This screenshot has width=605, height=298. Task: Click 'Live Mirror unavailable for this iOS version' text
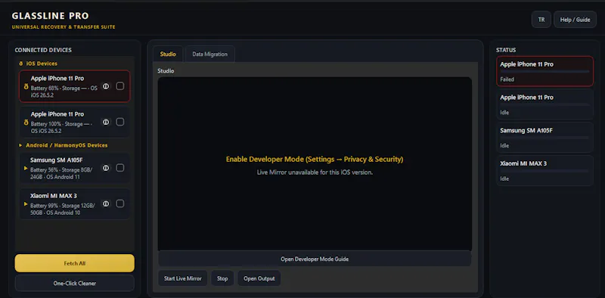315,172
